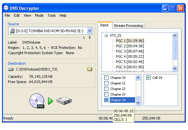Close the DVD Decrypter window

coord(180,8)
